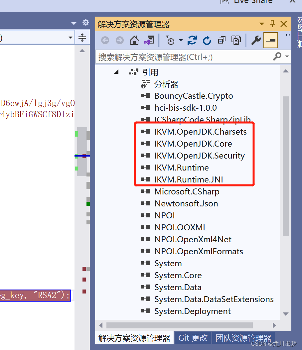
Task: Select the NPOI.OpenXml4Net reference
Action: (x=193, y=240)
